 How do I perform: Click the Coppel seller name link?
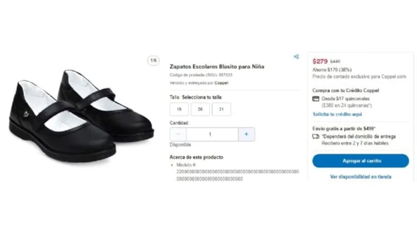coord(221,83)
